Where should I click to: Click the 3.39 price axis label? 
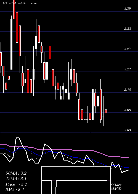point(128,9)
